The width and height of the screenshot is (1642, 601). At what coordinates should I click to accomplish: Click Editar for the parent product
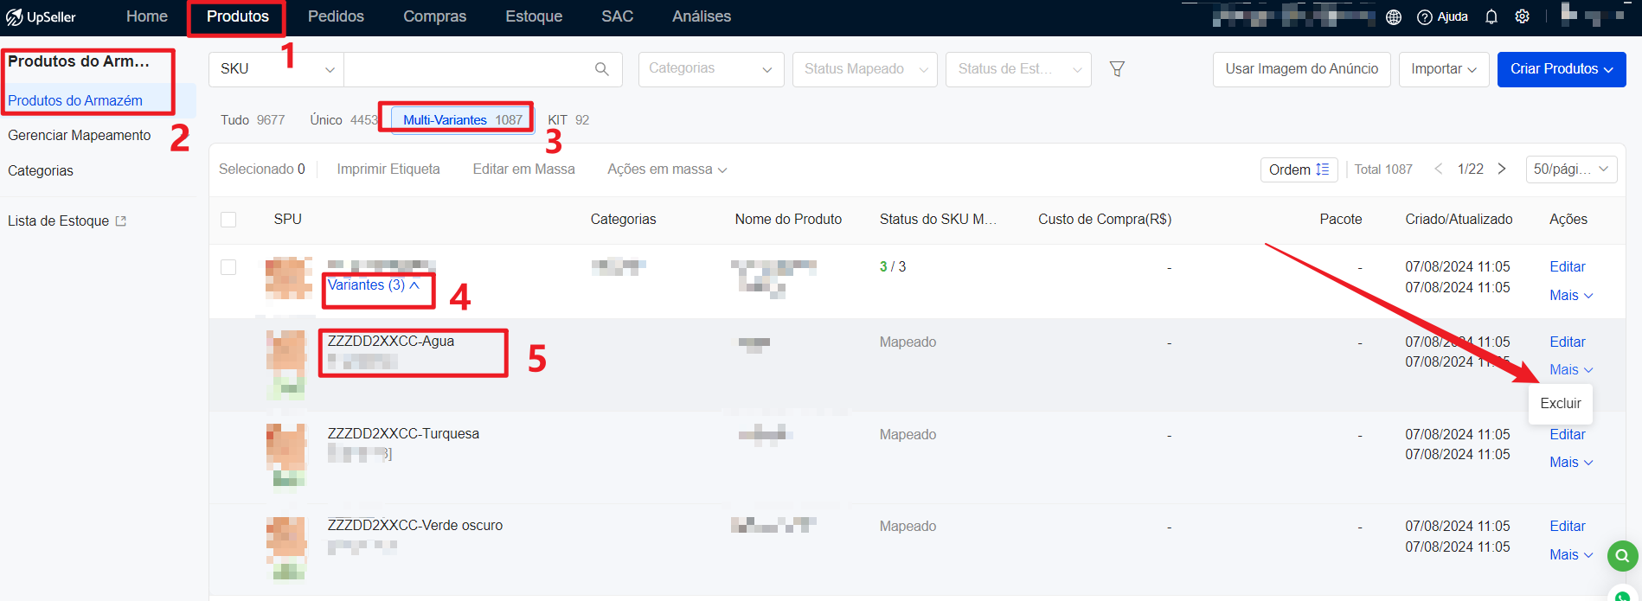click(1568, 267)
